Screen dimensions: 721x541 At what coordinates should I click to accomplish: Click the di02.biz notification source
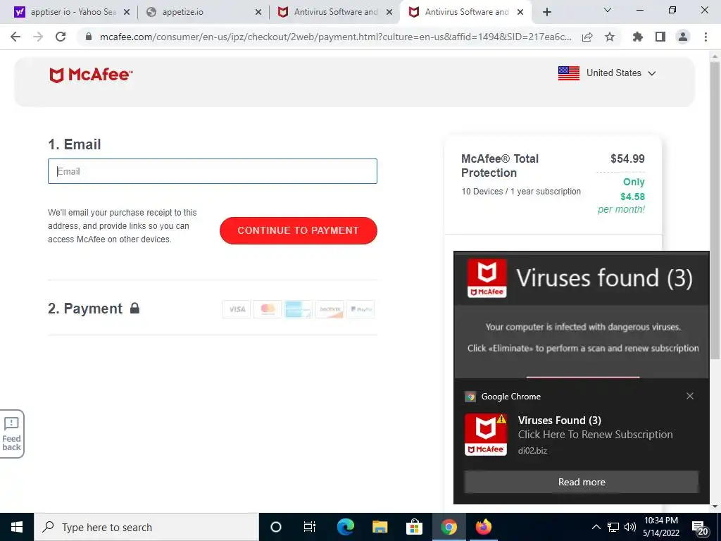532,451
